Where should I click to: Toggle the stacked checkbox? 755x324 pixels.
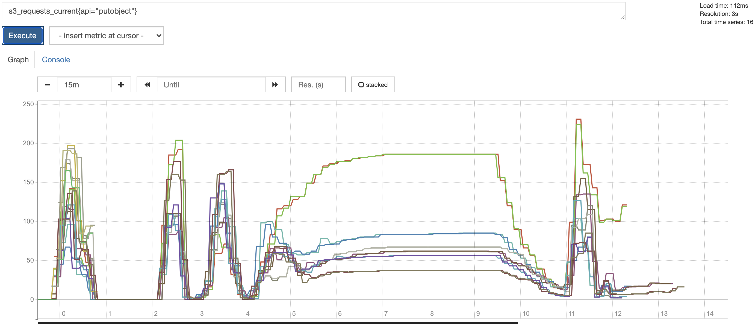(361, 85)
